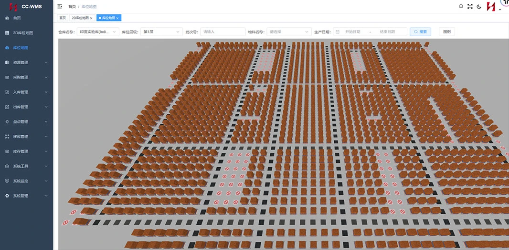Click the 系统工具 sidebar icon
Viewport: 509px width, 250px height.
(7, 166)
